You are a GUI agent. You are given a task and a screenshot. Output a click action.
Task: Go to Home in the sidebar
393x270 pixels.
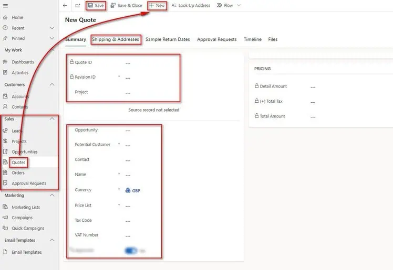coord(17,17)
